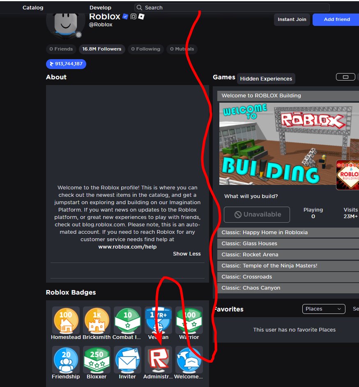
Task: Expand Classic: Crossroads
Action: (x=288, y=277)
